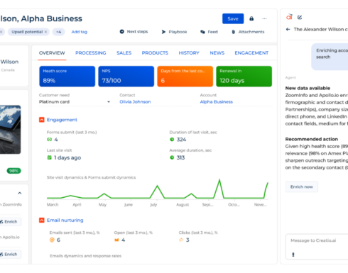Click the Add tag link

80,32
